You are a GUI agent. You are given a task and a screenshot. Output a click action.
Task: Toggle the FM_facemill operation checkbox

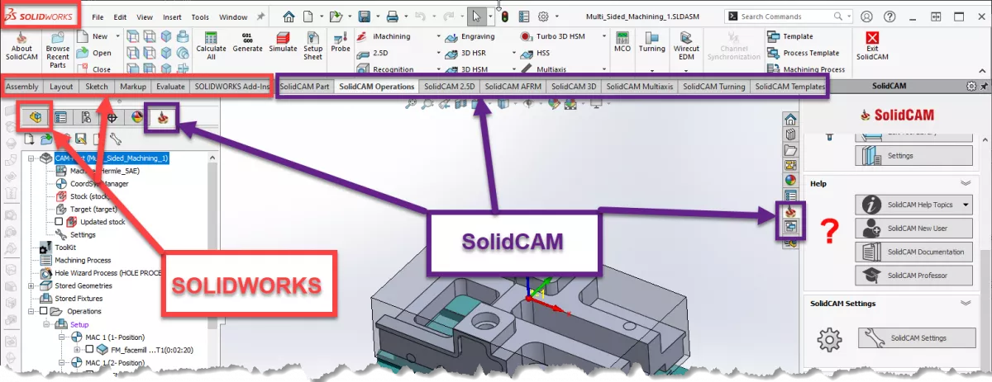click(88, 349)
